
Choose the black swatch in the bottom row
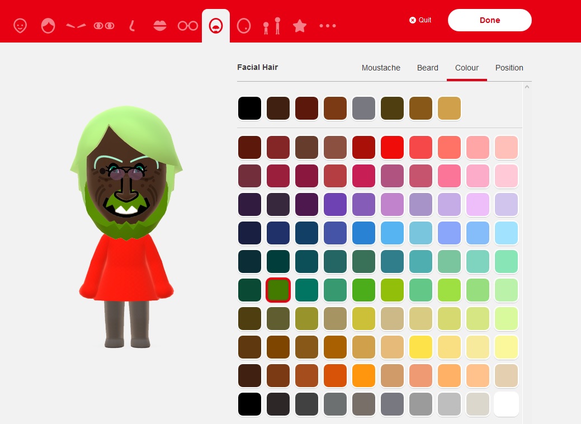coord(249,404)
